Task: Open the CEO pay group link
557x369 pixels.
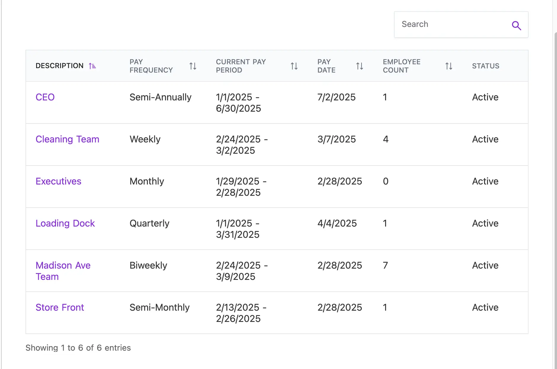Action: [45, 97]
